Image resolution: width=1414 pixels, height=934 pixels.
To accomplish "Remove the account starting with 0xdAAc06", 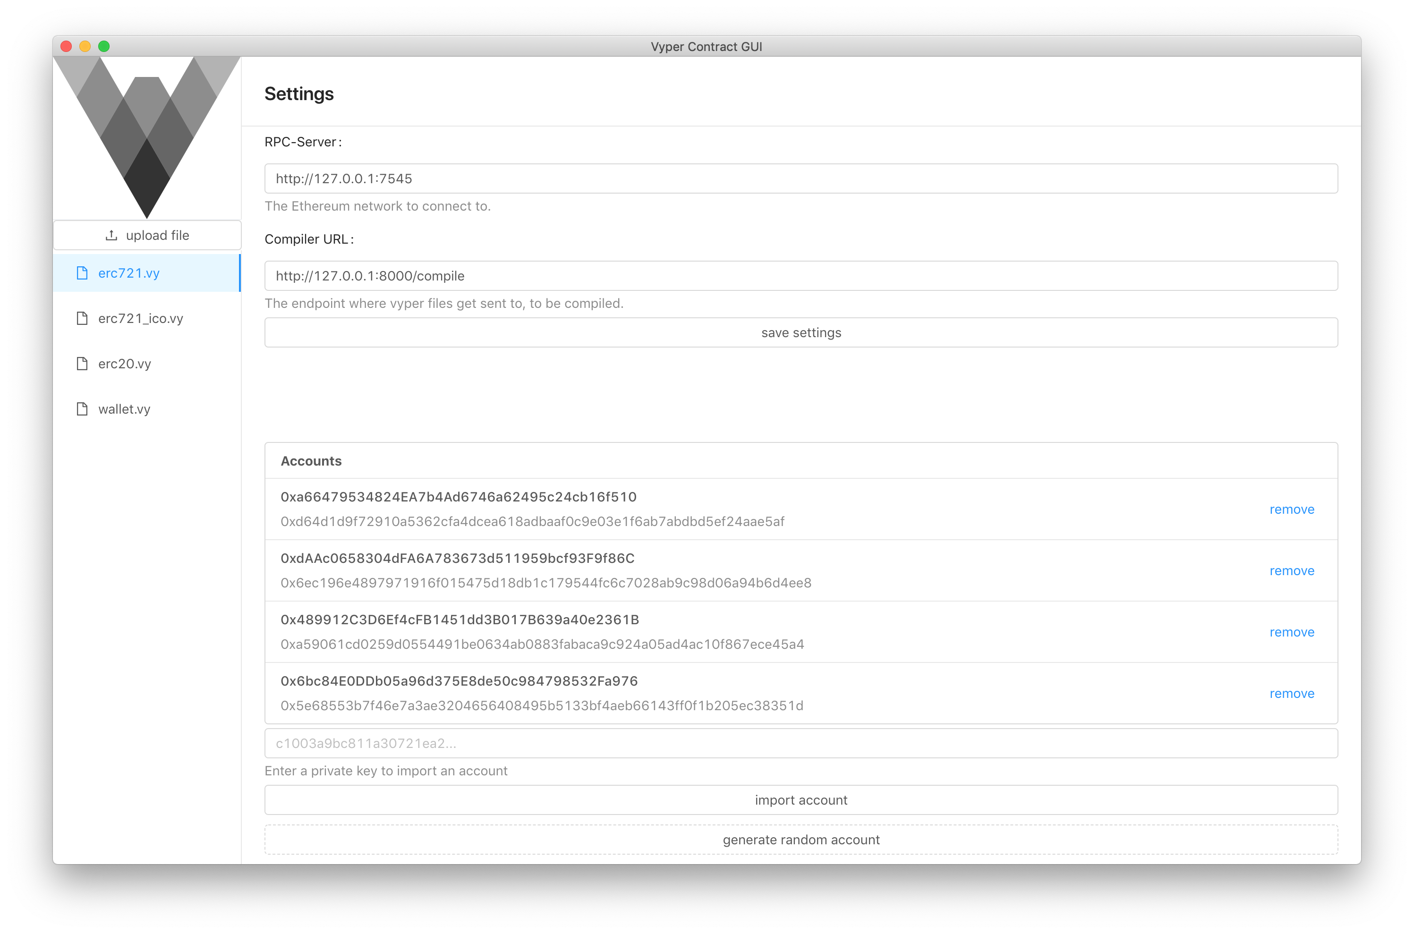I will pyautogui.click(x=1292, y=570).
